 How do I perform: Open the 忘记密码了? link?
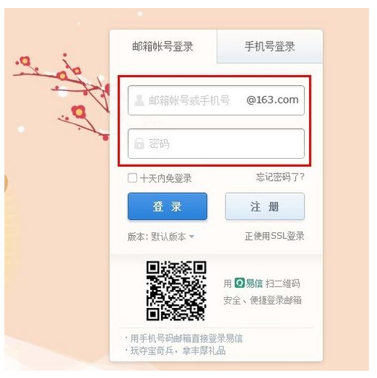click(280, 177)
